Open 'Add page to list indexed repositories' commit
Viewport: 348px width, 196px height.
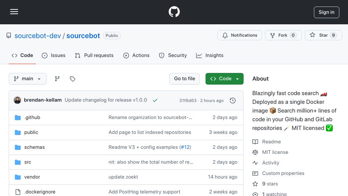pos(150,132)
